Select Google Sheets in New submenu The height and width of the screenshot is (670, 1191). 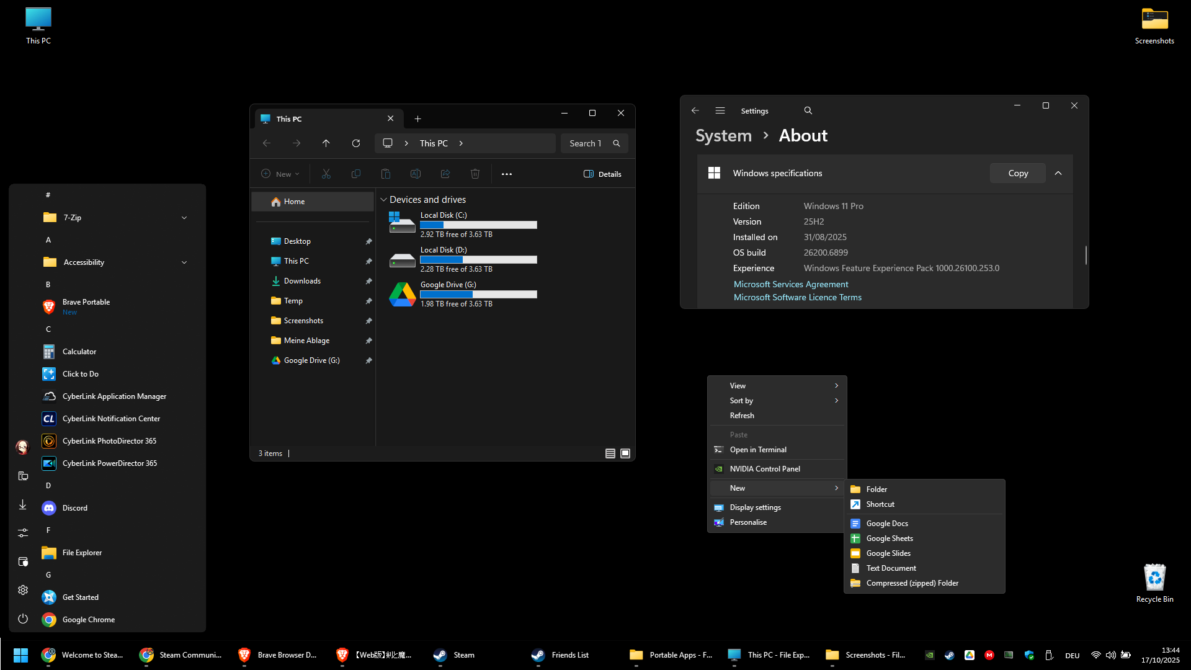pos(890,538)
